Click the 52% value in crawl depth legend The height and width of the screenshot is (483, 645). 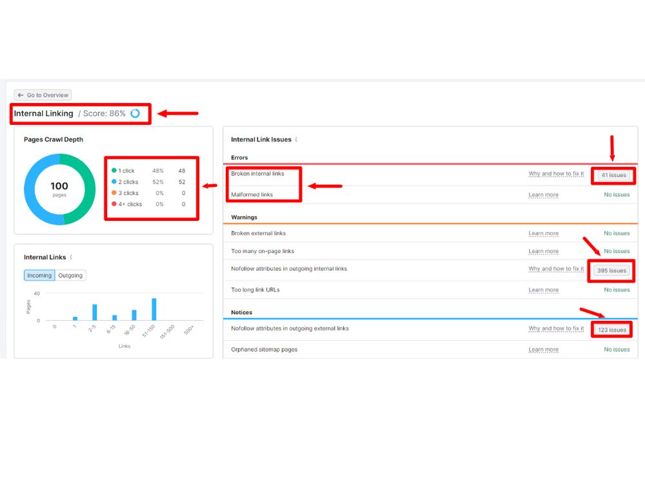[158, 182]
